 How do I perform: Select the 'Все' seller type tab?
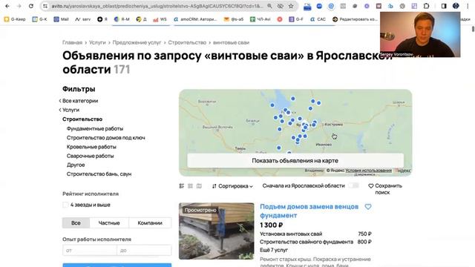(76, 222)
